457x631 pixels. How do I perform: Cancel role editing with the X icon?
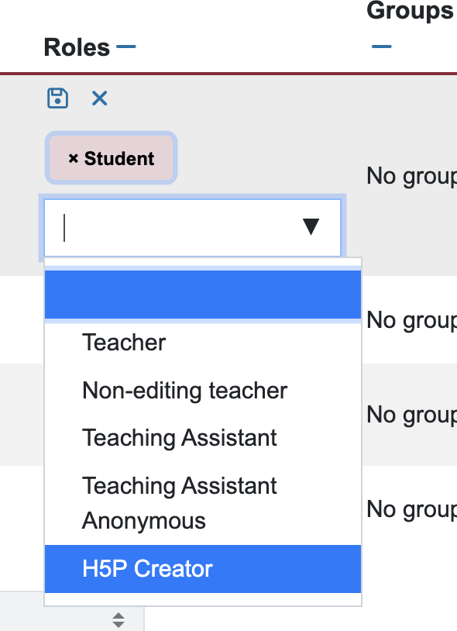(x=99, y=98)
